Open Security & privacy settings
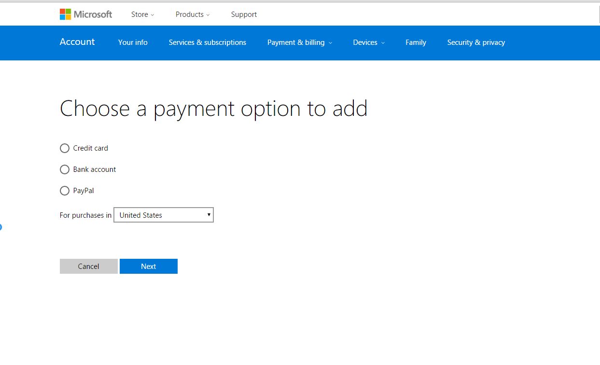Viewport: 600px width, 365px height. 476,42
